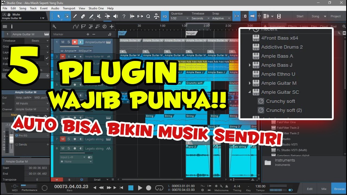Toggle monitor on track 8 Legato string
Screen dimensions: 347x195
81,148
